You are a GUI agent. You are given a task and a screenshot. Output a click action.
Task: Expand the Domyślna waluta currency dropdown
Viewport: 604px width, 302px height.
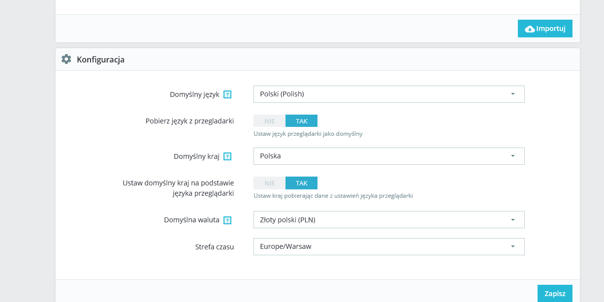point(389,220)
